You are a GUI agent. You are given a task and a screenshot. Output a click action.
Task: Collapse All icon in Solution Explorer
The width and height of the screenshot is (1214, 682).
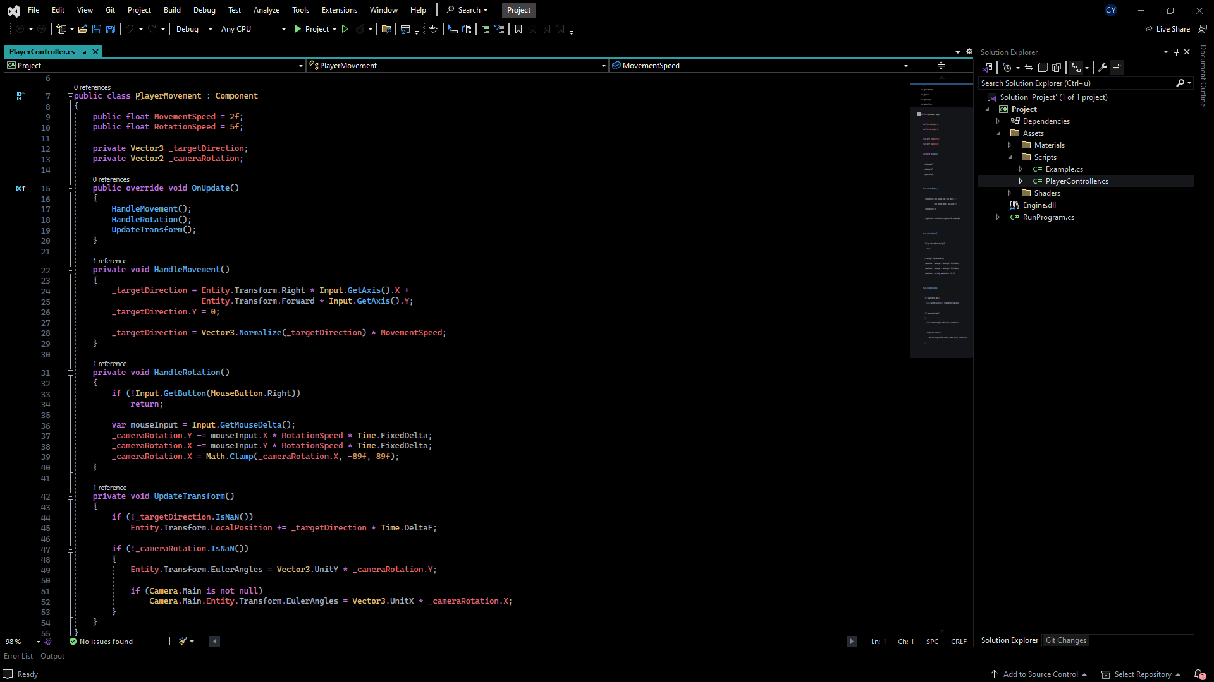point(1043,68)
